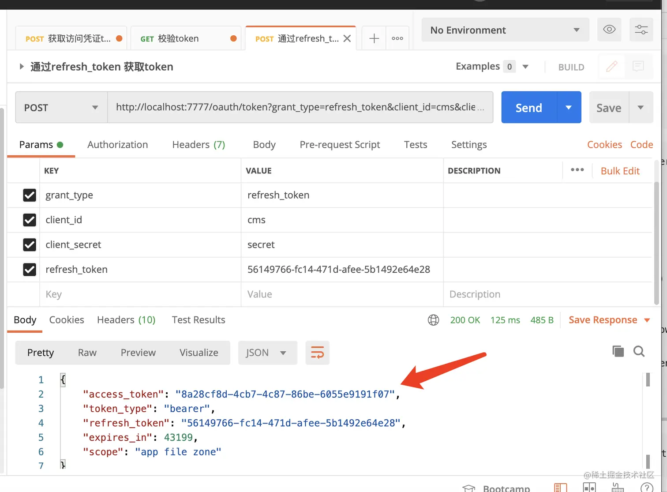Show the response Cookies tab
The height and width of the screenshot is (492, 667).
pos(67,320)
